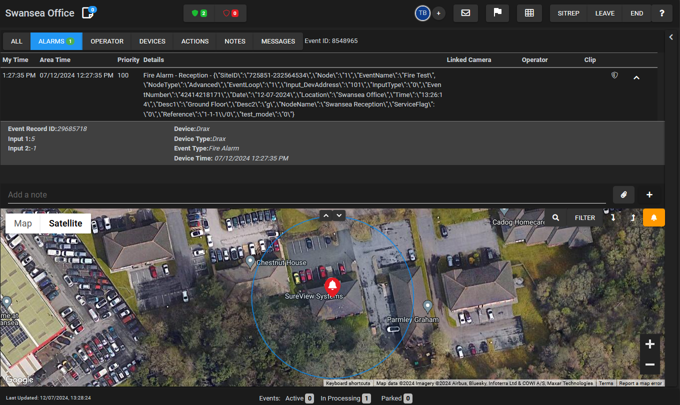The image size is (680, 405).
Task: Open the envelope message button
Action: (x=465, y=13)
